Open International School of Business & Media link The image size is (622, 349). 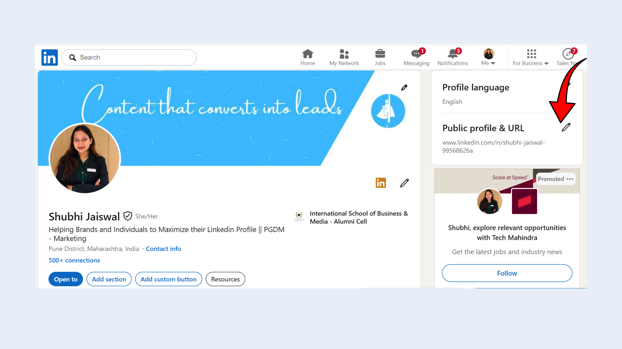pyautogui.click(x=359, y=217)
